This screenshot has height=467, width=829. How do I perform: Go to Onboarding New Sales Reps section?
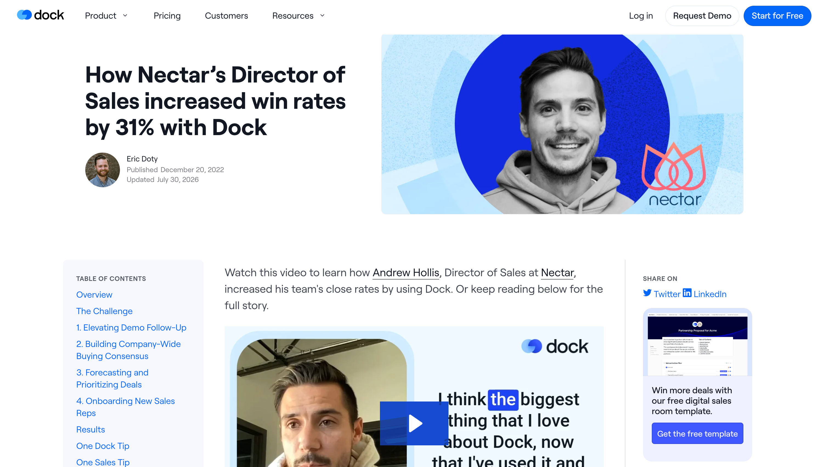126,407
